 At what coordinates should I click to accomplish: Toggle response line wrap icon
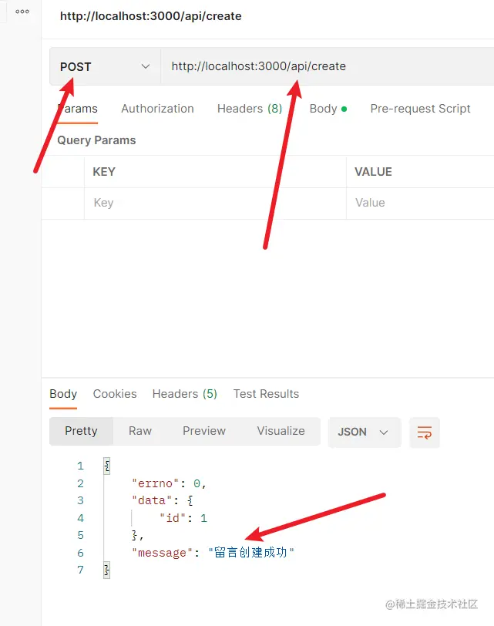425,432
